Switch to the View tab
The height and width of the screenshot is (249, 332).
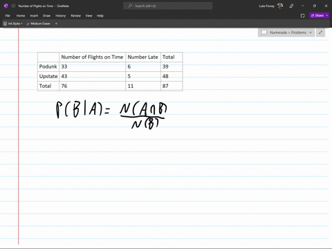89,16
